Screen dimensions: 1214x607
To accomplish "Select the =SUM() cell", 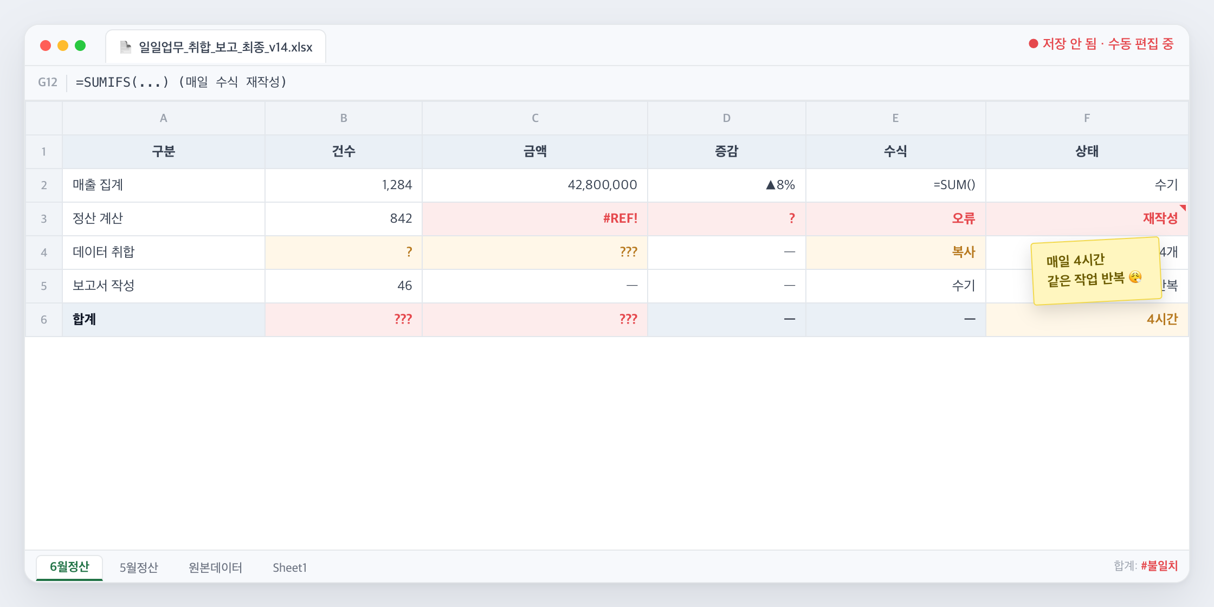I will tap(896, 185).
